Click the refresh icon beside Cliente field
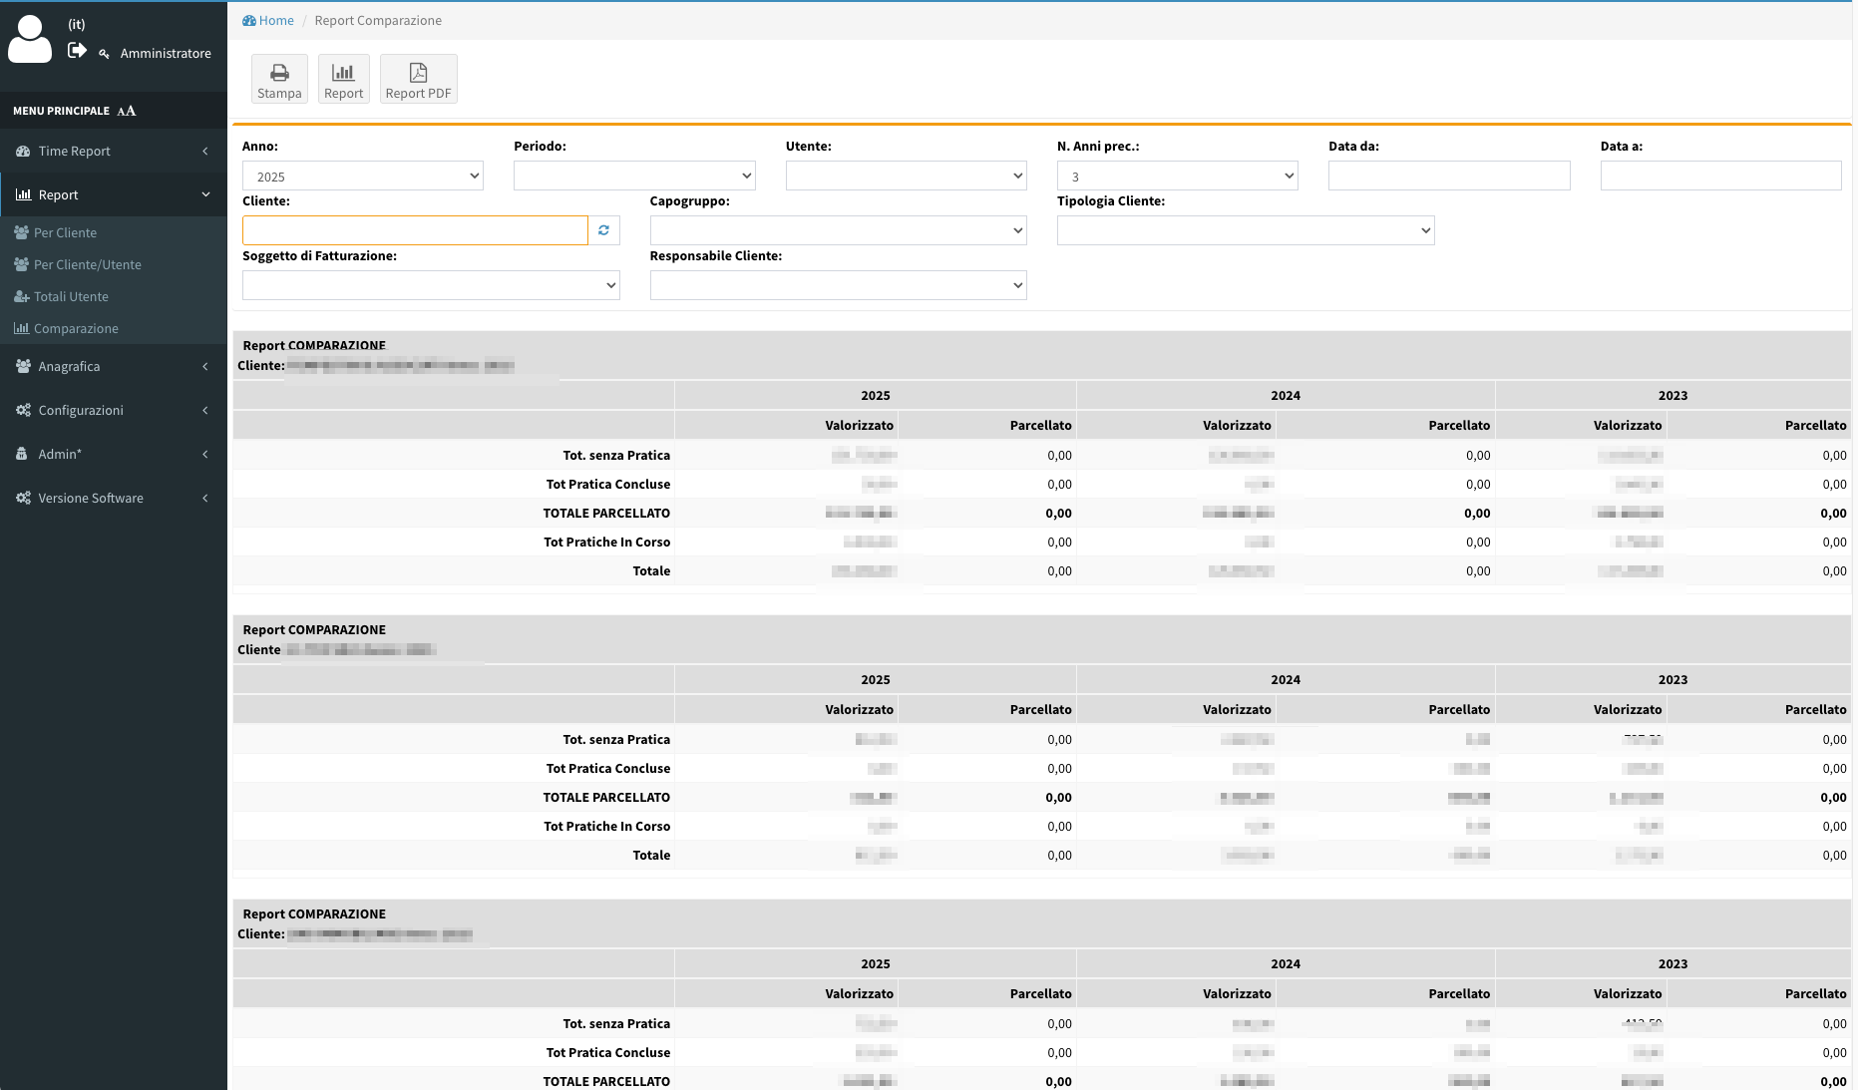1858x1090 pixels. (603, 230)
